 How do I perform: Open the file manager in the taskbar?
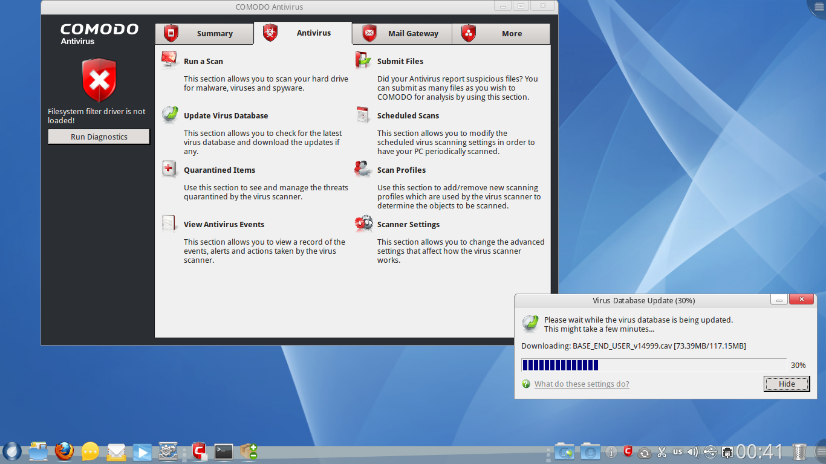click(38, 451)
